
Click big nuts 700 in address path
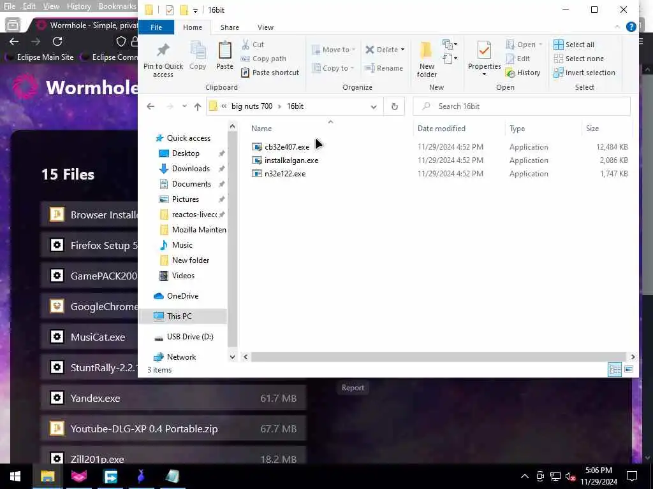tap(251, 106)
